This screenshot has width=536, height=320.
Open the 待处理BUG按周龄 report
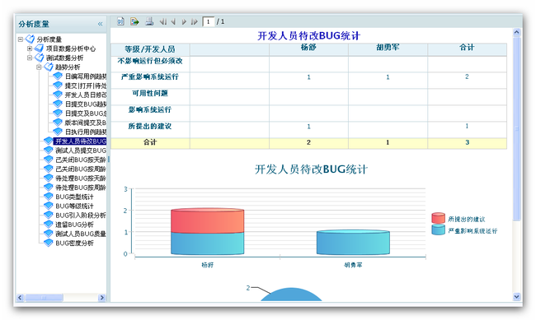[81, 188]
